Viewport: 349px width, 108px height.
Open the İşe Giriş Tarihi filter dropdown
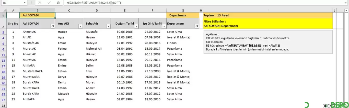click(x=164, y=26)
